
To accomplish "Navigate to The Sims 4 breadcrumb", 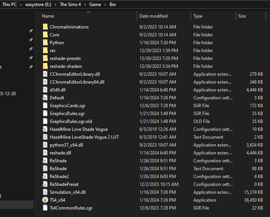I will point(70,4).
